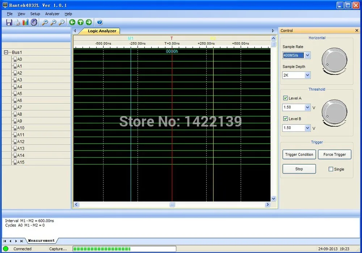Click the Horizontal sample rate knob
Image resolution: width=362 pixels, height=253 pixels.
click(334, 61)
